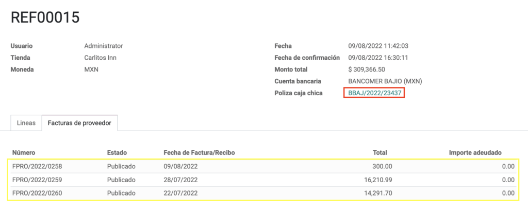Sort by the Estado column header

(117, 152)
